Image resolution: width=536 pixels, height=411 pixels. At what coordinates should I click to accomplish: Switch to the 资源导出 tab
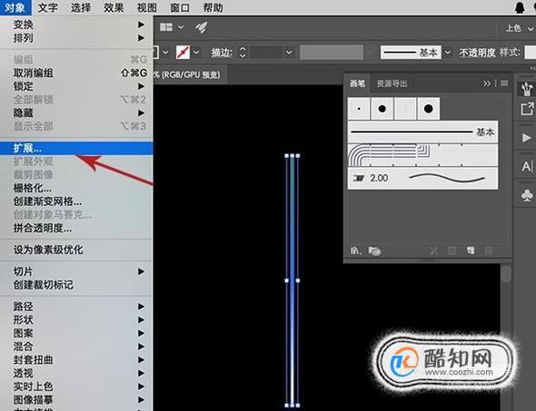pyautogui.click(x=392, y=83)
